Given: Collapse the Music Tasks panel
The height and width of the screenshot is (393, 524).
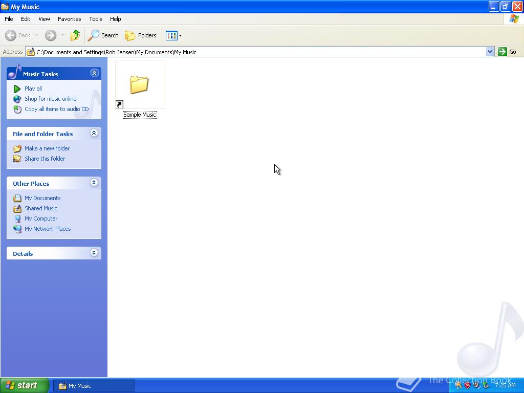Looking at the screenshot, I should coord(94,73).
